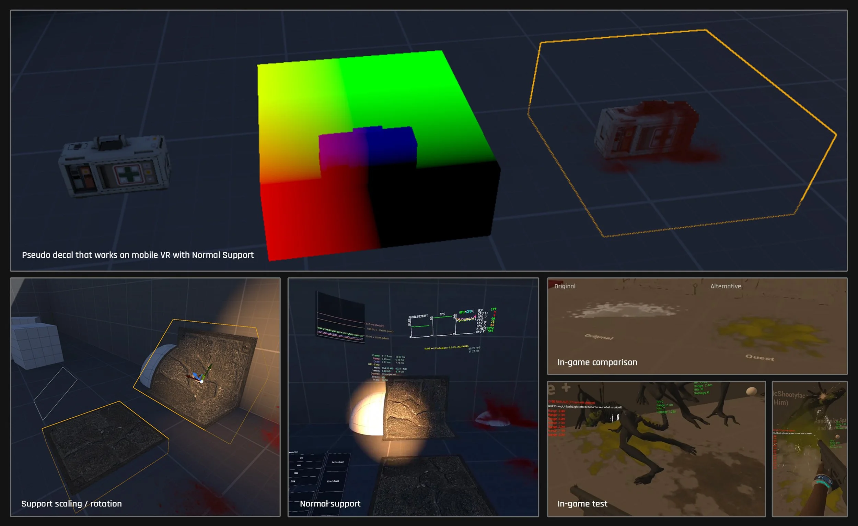
Task: Click the clean medkit model
Action: [114, 166]
